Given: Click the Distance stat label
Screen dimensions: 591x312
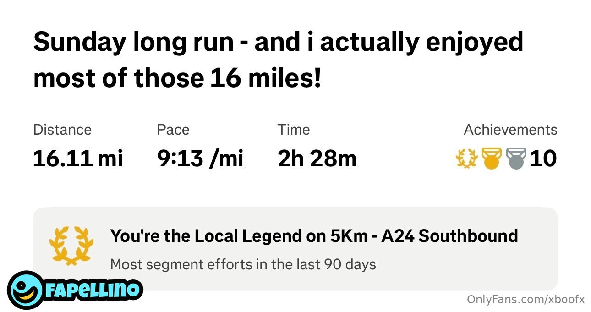Looking at the screenshot, I should pos(62,130).
